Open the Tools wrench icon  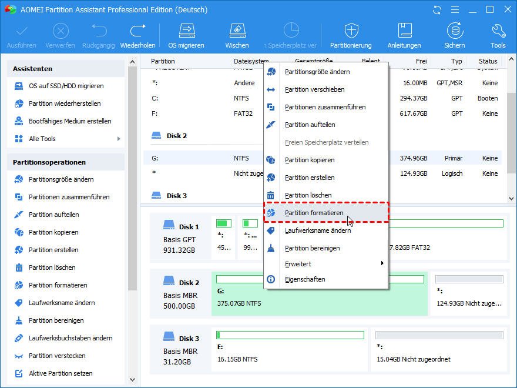[498, 36]
